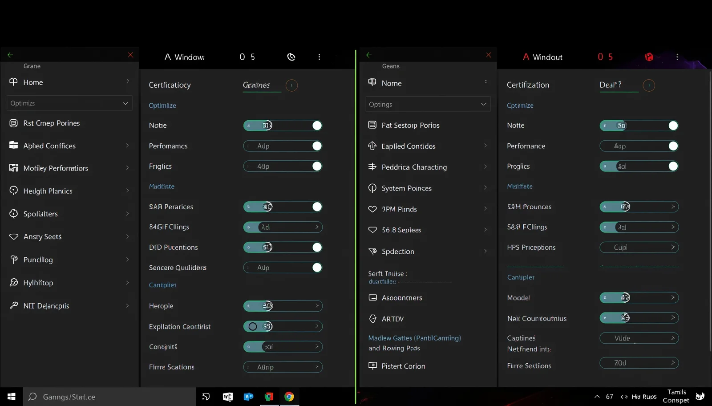This screenshot has height=406, width=712.
Task: Click info circle next to Deal tab
Action: pos(649,85)
